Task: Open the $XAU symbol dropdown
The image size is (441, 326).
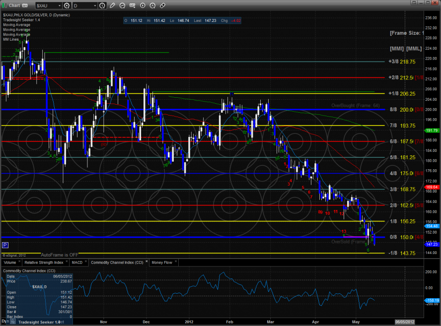Action: tap(60, 5)
